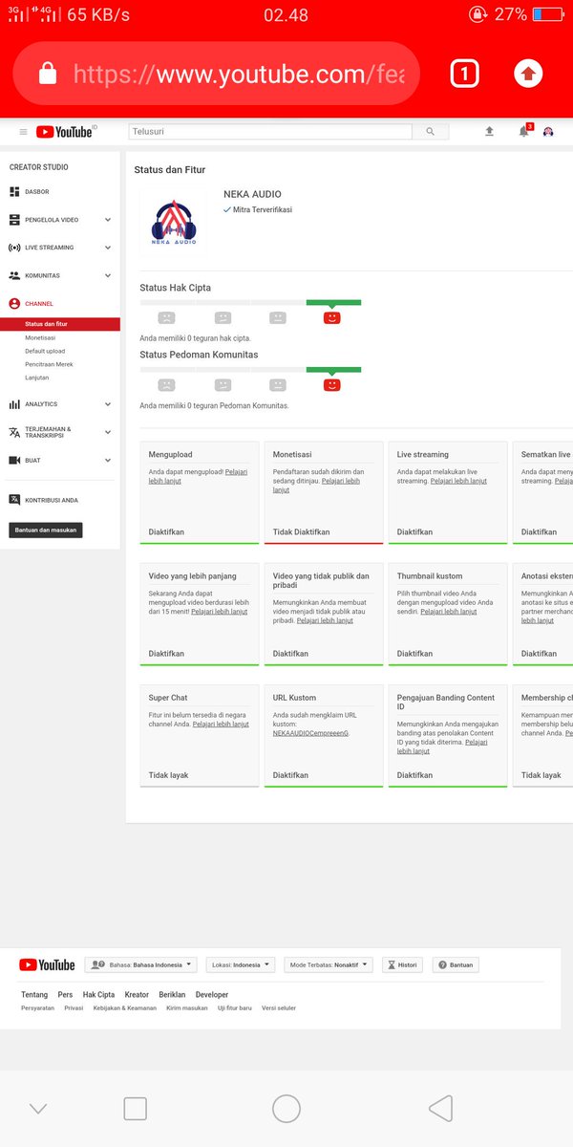Click Kebijakan & Keamanan footer link
The width and height of the screenshot is (573, 1147).
tap(125, 1008)
